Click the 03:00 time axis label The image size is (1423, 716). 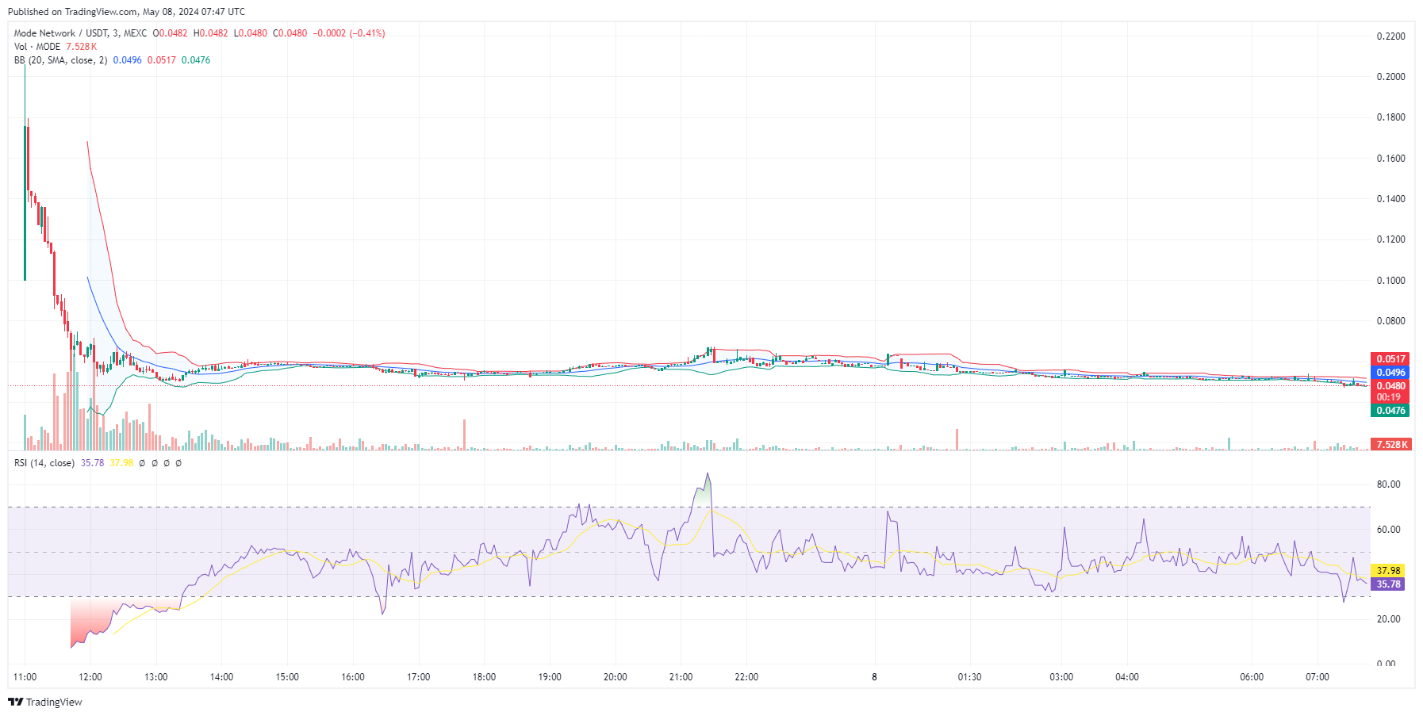coord(1061,677)
